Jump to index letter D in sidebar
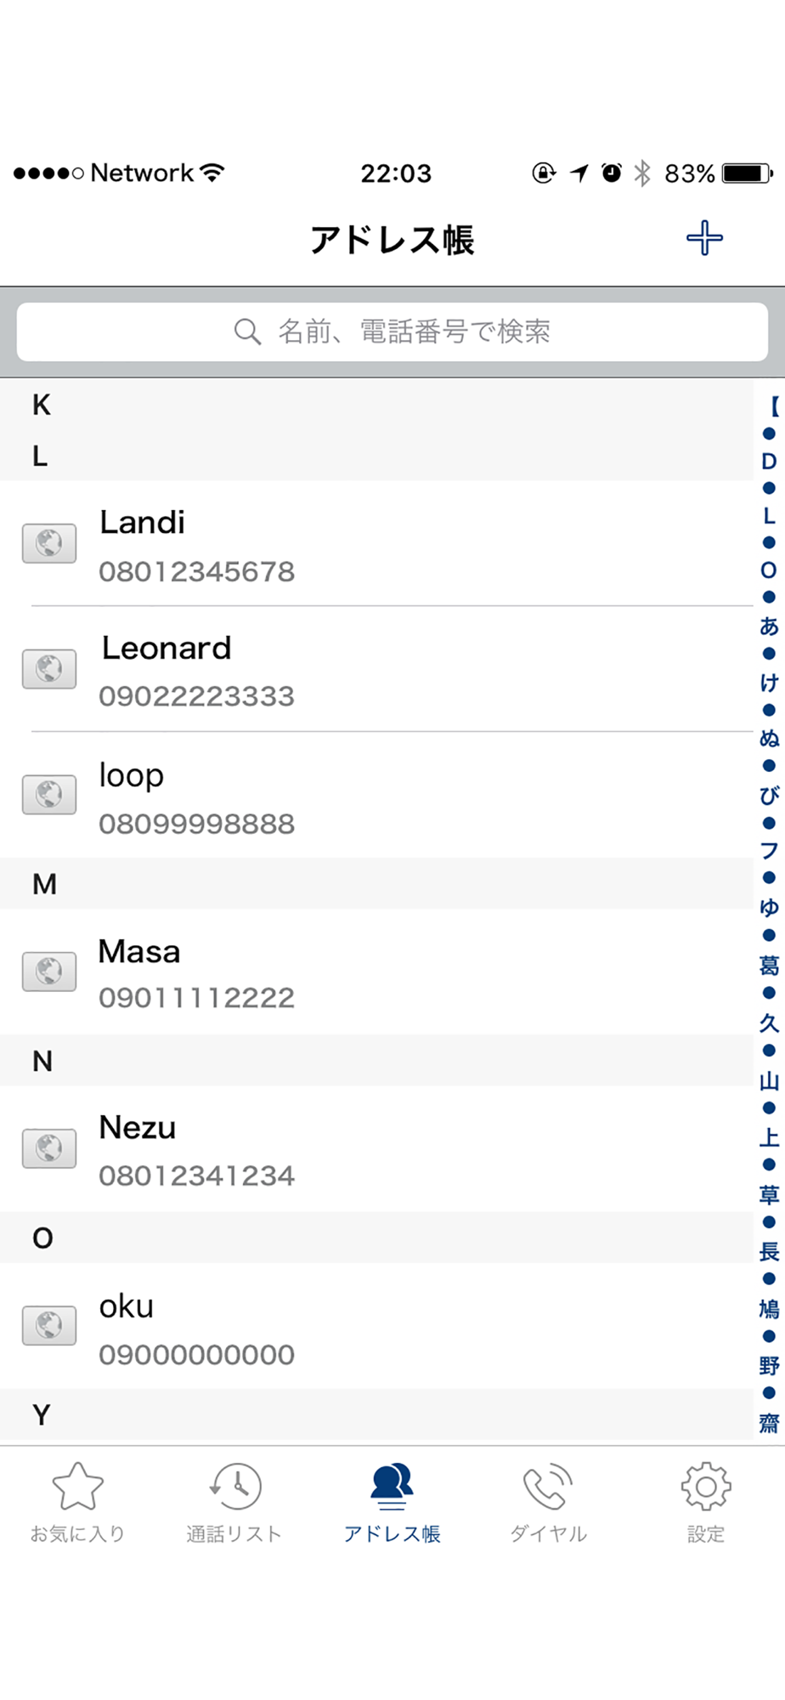This screenshot has height=1700, width=785. [769, 462]
